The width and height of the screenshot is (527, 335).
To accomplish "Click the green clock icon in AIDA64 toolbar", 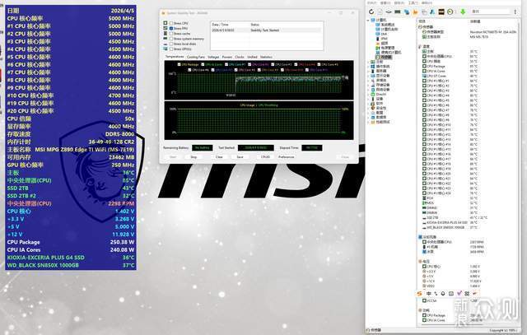I will 450,12.
